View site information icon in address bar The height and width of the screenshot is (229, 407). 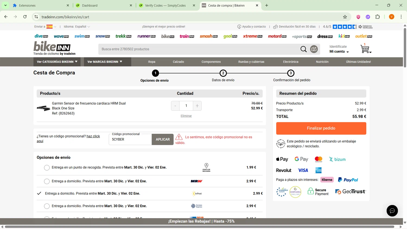click(x=36, y=17)
